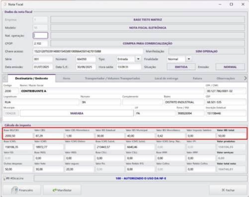Click the Outras despesas field 50,00
This screenshot has height=197, width=249.
pos(18,169)
